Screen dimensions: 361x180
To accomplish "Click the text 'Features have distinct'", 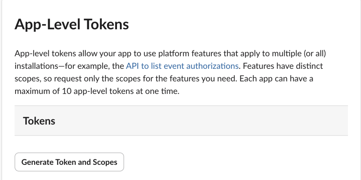I will coord(282,66).
